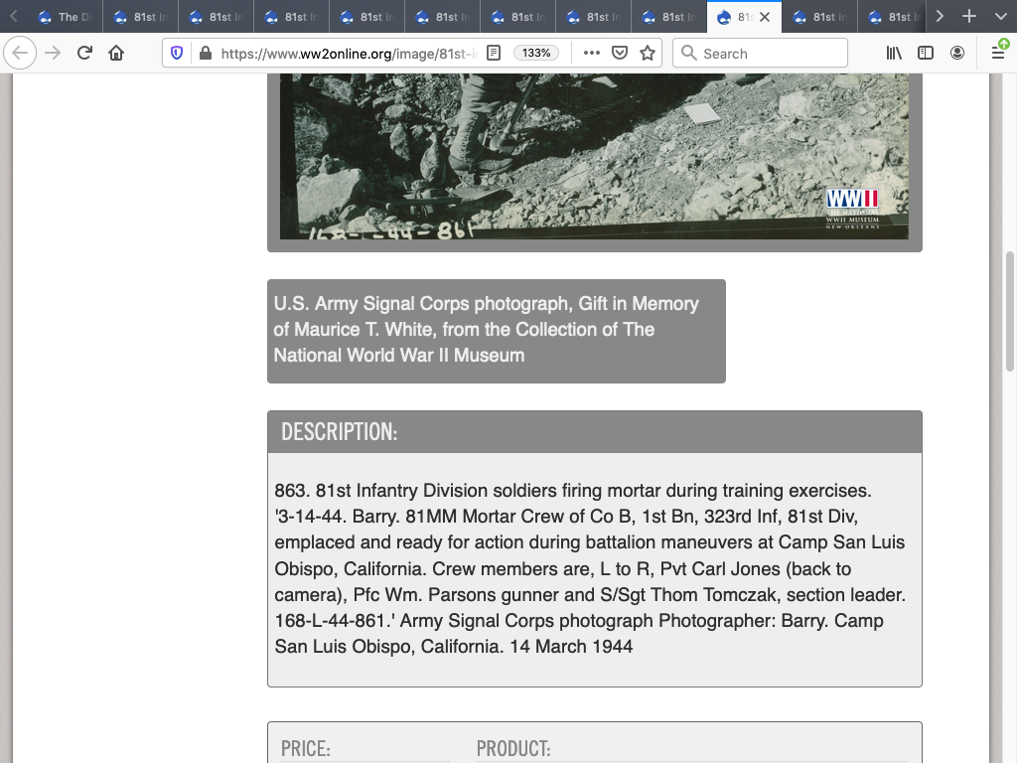1017x763 pixels.
Task: Reset the 133% zoom level
Action: [x=536, y=54]
